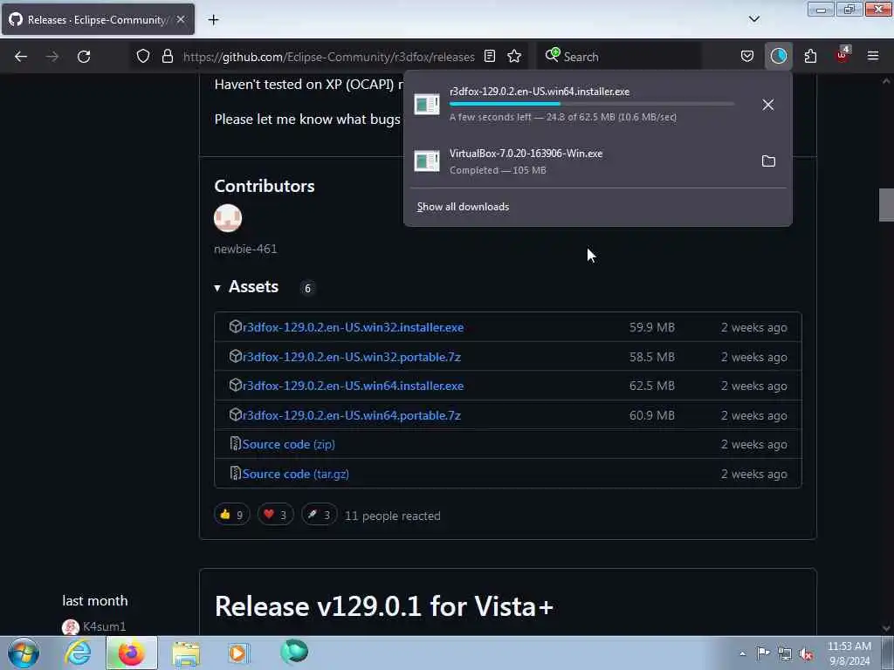This screenshot has width=894, height=670.
Task: Bookmark this page with the star icon
Action: click(514, 56)
